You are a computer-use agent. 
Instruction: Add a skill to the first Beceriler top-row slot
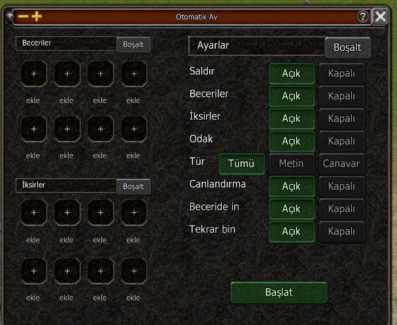pyautogui.click(x=33, y=74)
